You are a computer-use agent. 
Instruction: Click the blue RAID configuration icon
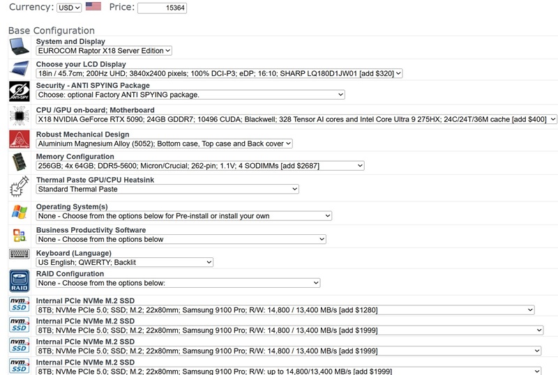pyautogui.click(x=19, y=280)
